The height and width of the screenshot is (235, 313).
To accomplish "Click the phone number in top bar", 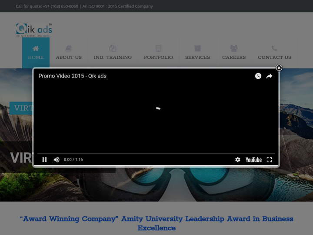I will pos(60,6).
